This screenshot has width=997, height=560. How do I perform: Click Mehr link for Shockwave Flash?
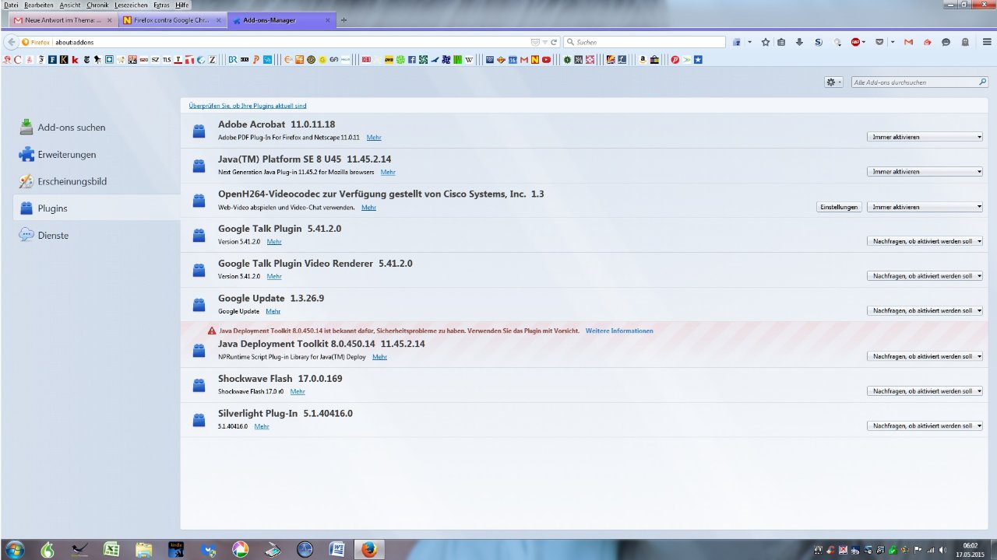[x=298, y=391]
